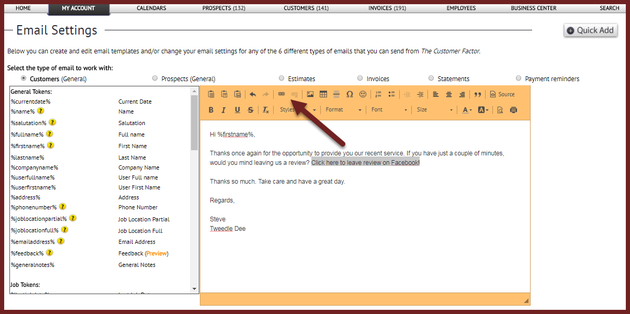
Task: Open the Format dropdown
Action: coord(343,110)
